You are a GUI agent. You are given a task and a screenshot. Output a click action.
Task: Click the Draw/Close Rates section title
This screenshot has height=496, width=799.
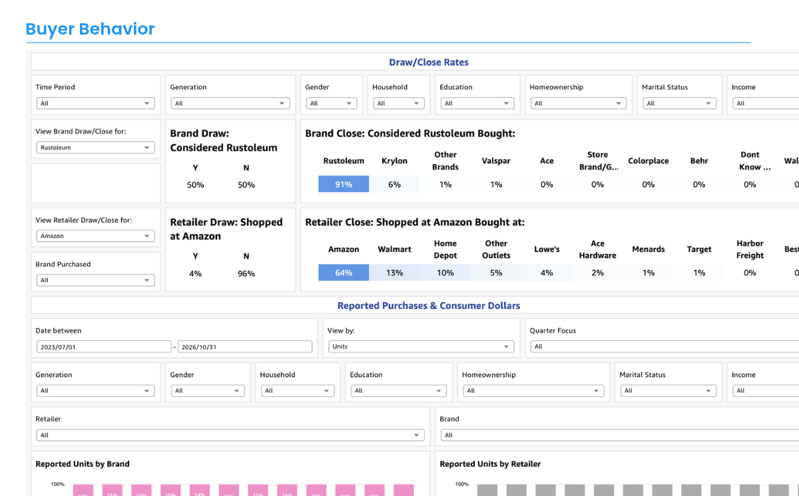(429, 62)
